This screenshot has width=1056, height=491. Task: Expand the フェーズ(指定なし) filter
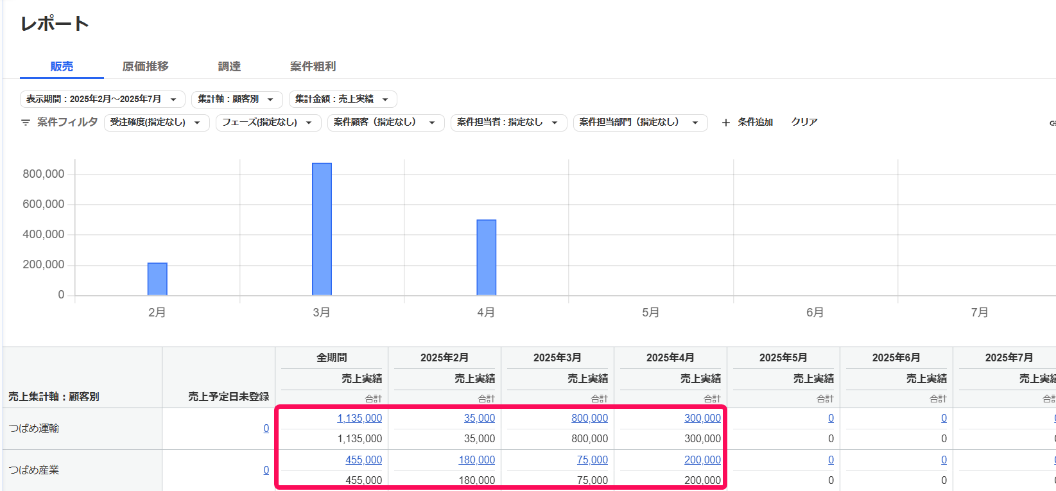(x=268, y=122)
